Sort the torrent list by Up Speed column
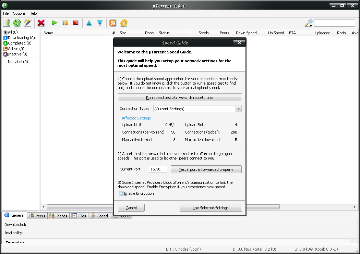This screenshot has width=360, height=254. 273,33
